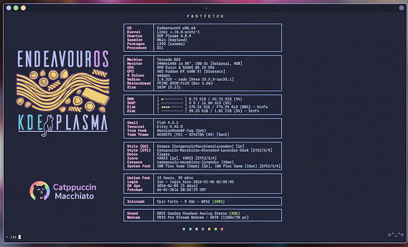This screenshot has width=408, height=247.
Task: Click the blue color block below the Sound box
Action: (x=203, y=229)
